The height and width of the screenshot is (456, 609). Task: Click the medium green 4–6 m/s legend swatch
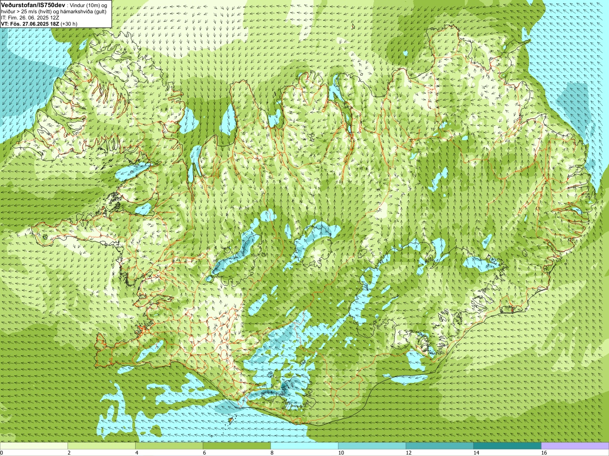(169, 446)
